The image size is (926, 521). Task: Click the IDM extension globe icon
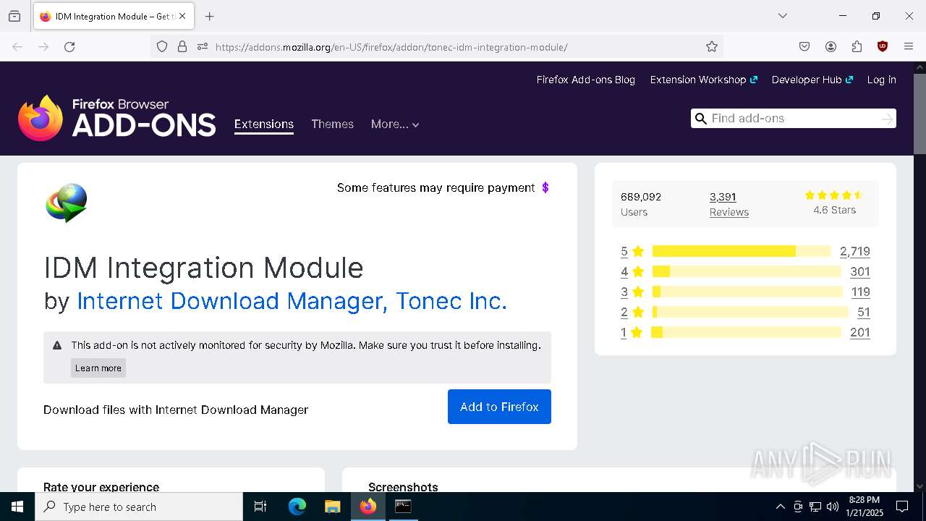coord(67,203)
